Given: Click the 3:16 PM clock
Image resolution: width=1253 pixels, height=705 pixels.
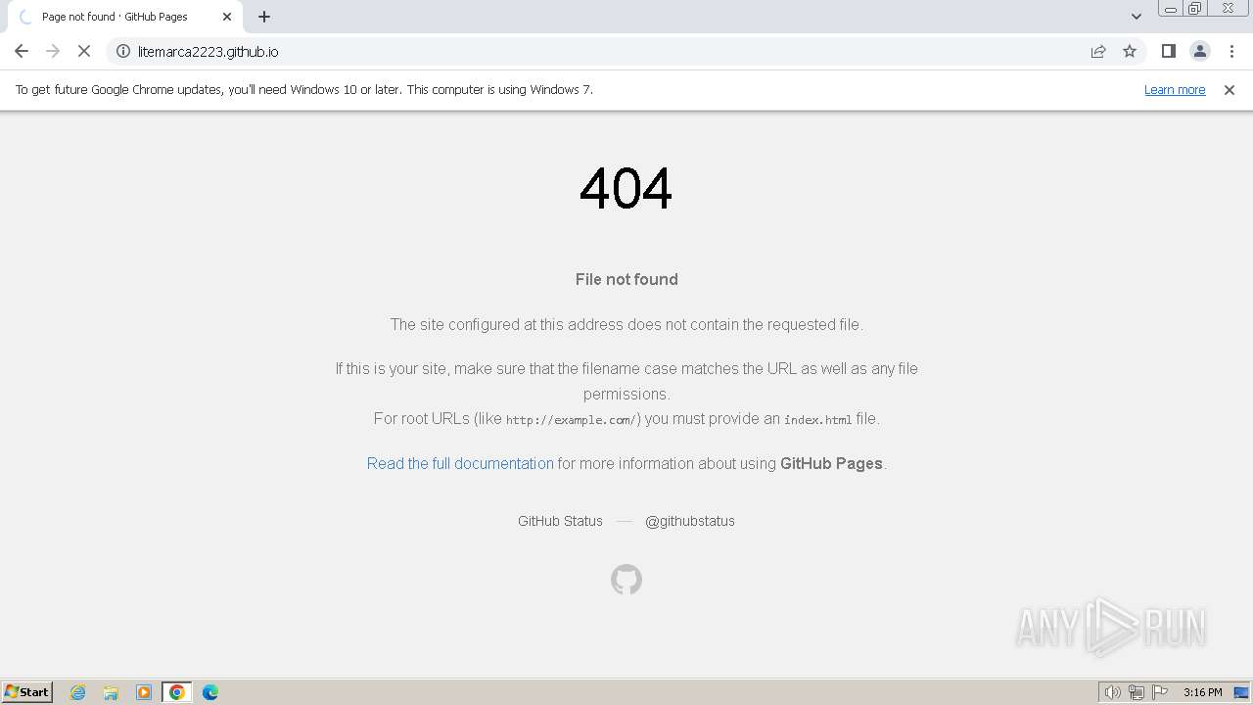Looking at the screenshot, I should (x=1202, y=692).
